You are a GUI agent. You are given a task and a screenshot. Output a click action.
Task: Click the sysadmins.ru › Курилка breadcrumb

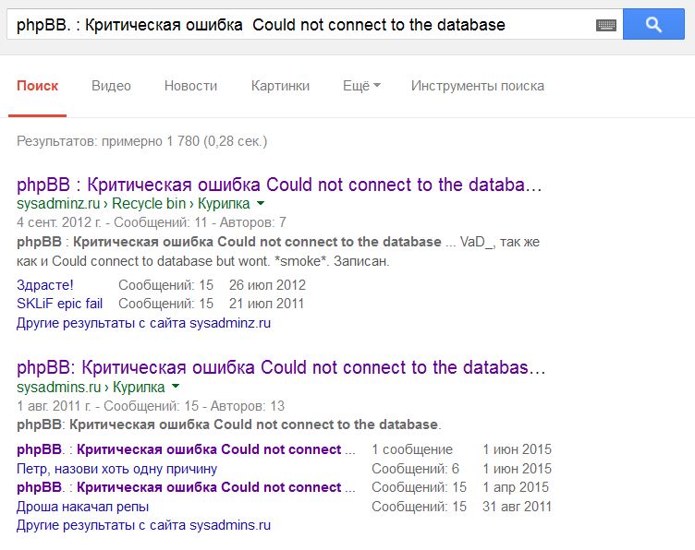coord(91,387)
